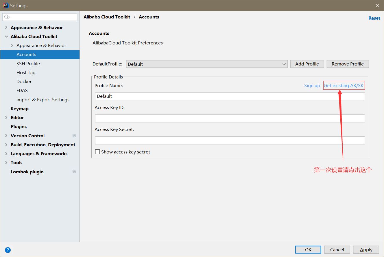
Task: Expand Languages & Frameworks node
Action: pyautogui.click(x=6, y=153)
